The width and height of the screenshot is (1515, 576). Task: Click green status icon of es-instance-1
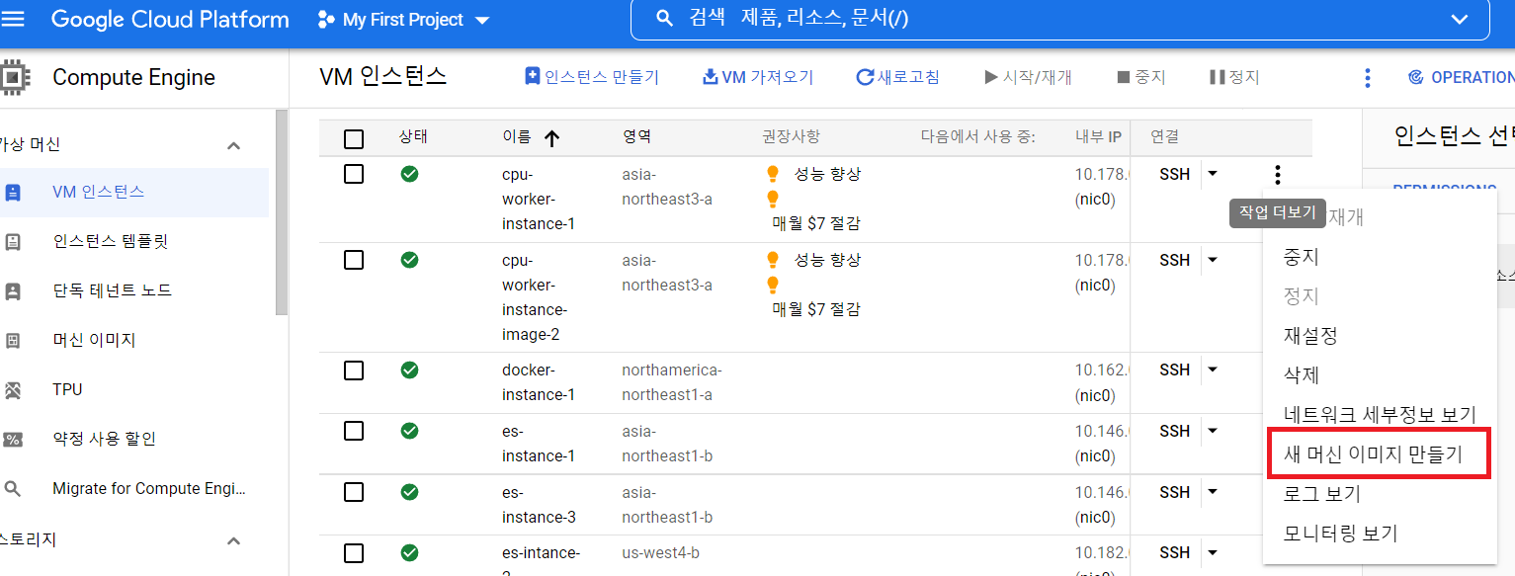coord(409,431)
